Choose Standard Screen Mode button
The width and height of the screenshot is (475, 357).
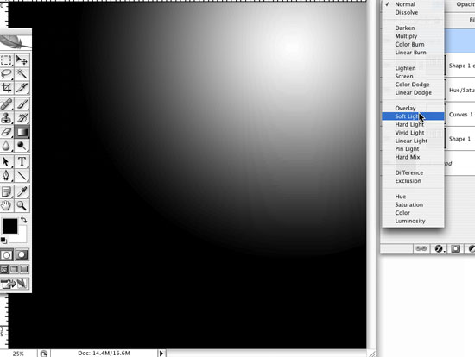(x=4, y=269)
